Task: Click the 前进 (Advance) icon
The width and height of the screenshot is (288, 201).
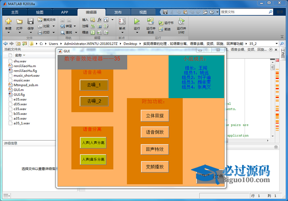Action: [161, 29]
